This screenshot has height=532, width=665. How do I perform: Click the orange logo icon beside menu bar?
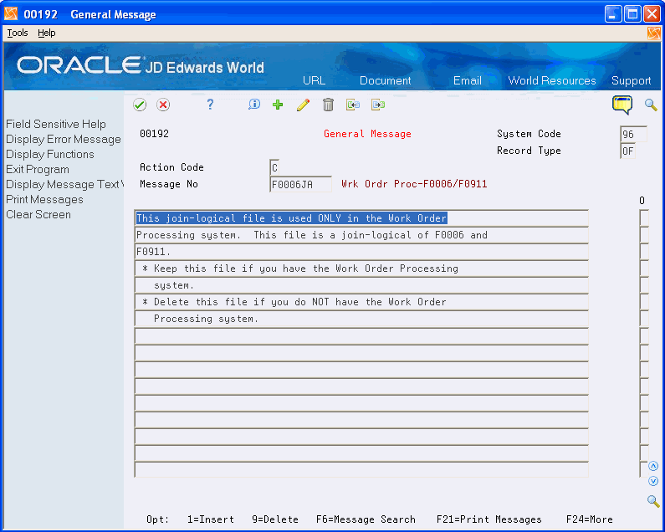(654, 33)
